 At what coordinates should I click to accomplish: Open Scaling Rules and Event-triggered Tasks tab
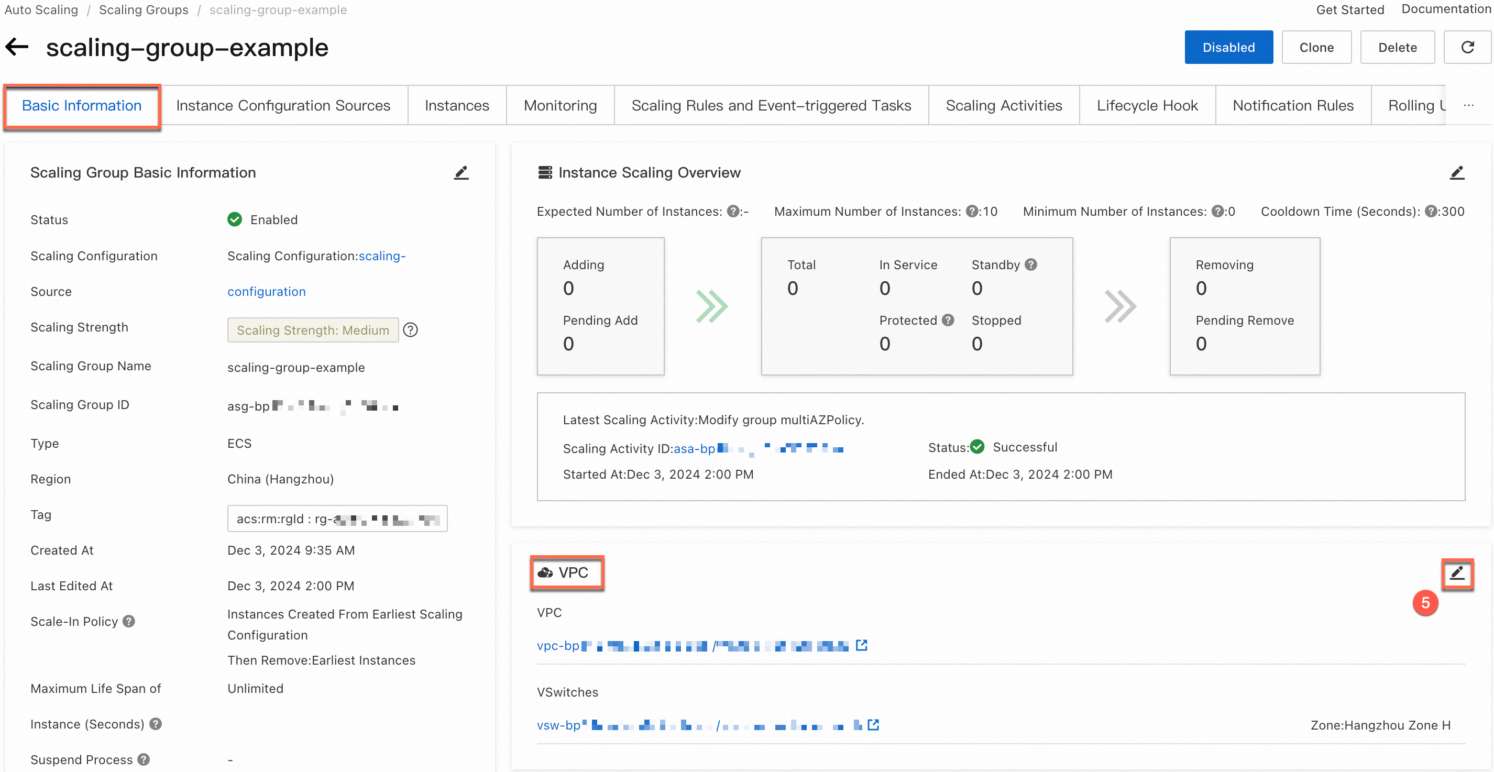(771, 106)
